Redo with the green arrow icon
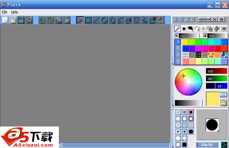The height and width of the screenshot is (148, 229). (50, 20)
